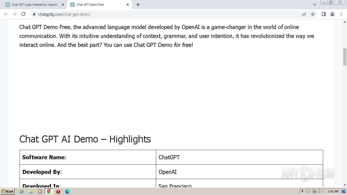
Task: Open a new browser tab
Action: 138,5
